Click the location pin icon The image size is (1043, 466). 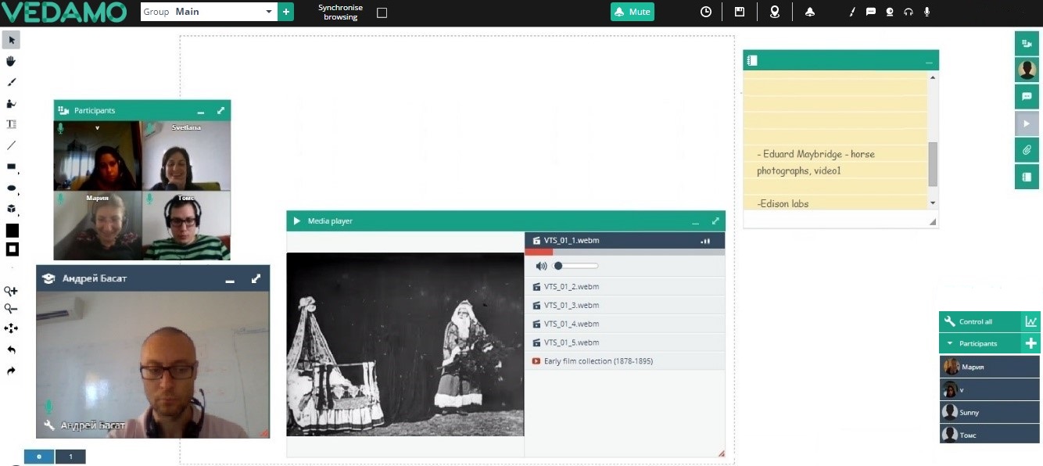tap(775, 12)
